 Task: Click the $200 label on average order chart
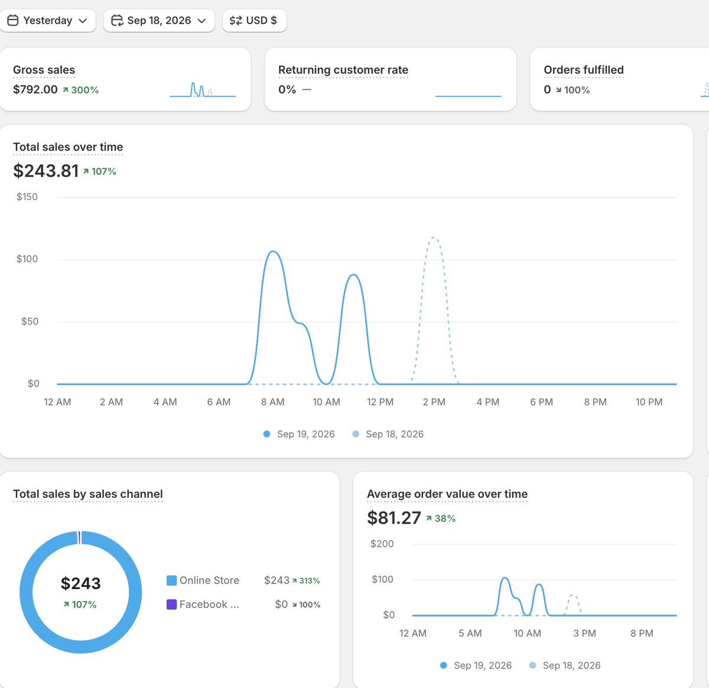click(382, 544)
